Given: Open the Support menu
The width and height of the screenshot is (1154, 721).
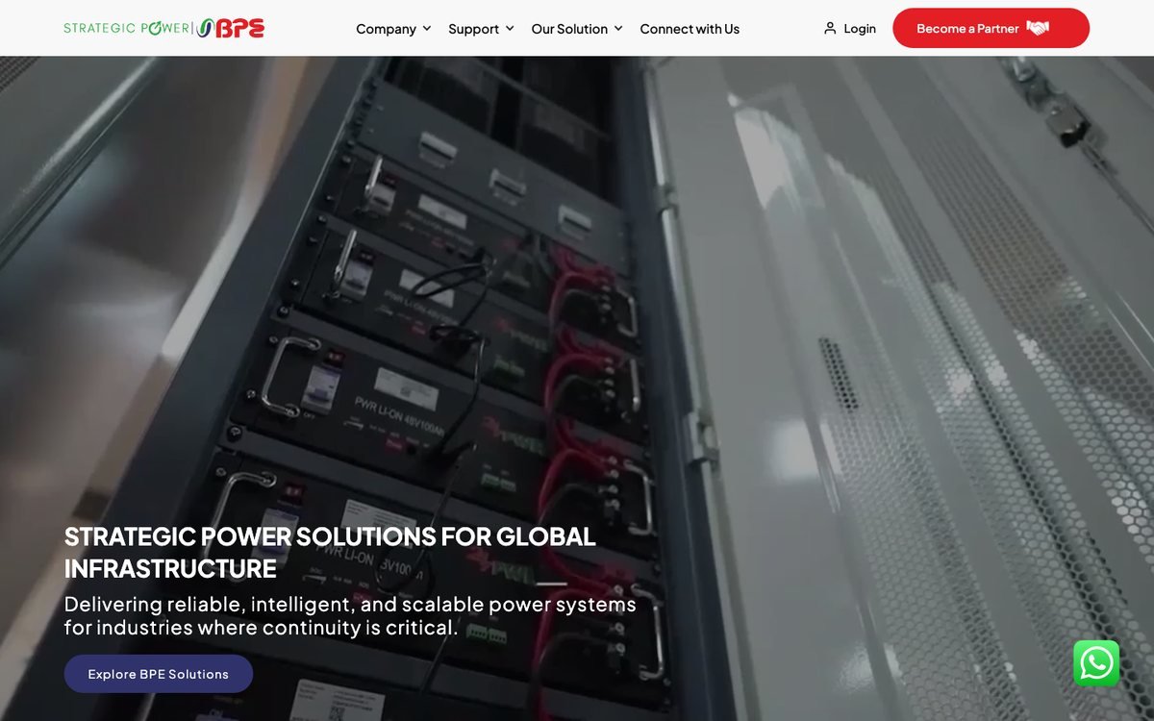Looking at the screenshot, I should point(481,29).
